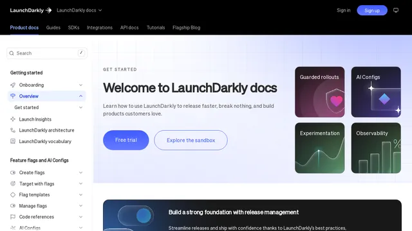Viewport: 412px width, 231px height.
Task: Open the Observability card
Action: [376, 148]
